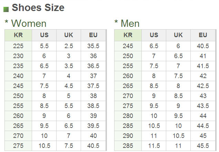Pick EU 38 in the Women table
This screenshot has height=152, width=219.
coord(93,96)
